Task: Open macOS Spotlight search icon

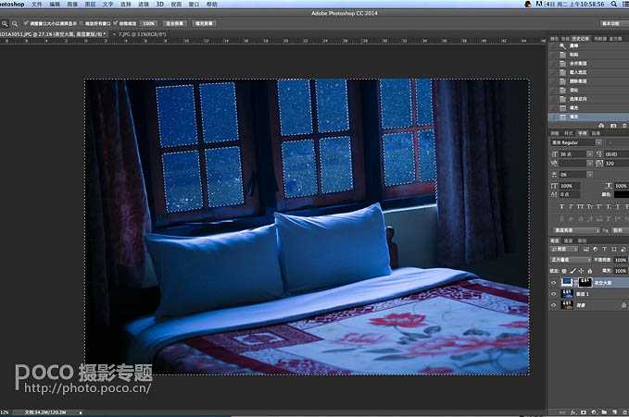Action: coord(614,4)
